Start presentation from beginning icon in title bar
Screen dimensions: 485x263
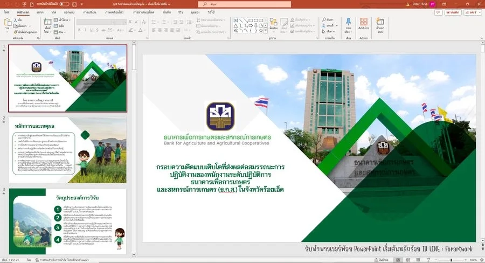(24, 4)
